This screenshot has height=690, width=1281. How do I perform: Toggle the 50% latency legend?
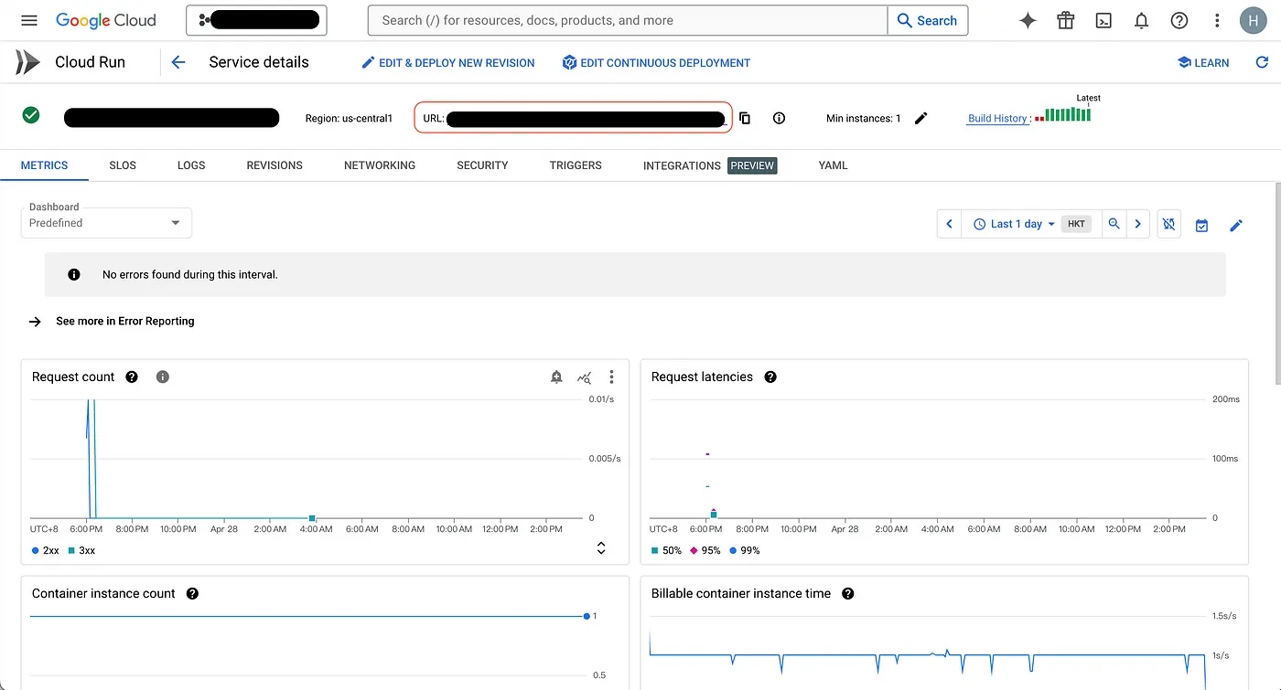666,550
